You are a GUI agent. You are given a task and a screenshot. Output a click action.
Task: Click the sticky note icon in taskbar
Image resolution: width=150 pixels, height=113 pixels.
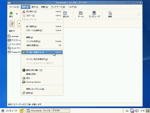pyautogui.click(x=22, y=111)
